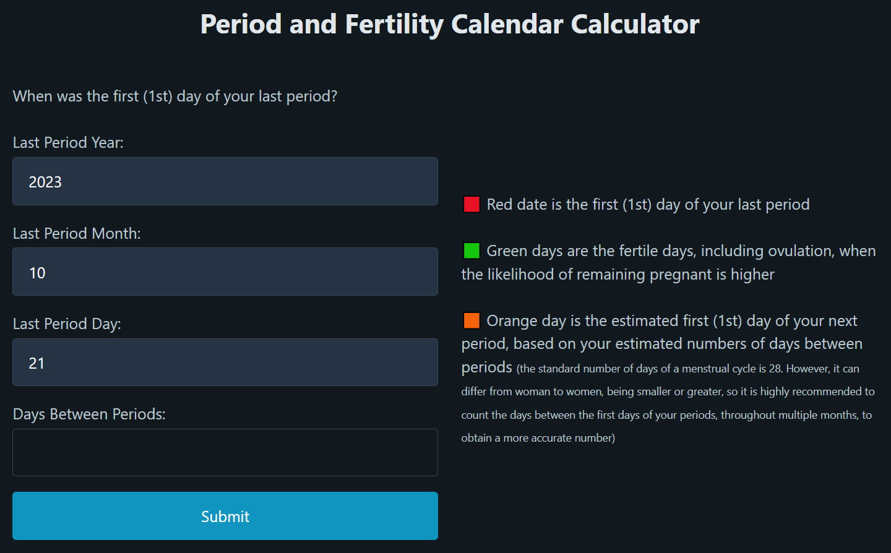Image resolution: width=891 pixels, height=553 pixels.
Task: Click the Days Between Periods label
Action: click(89, 414)
